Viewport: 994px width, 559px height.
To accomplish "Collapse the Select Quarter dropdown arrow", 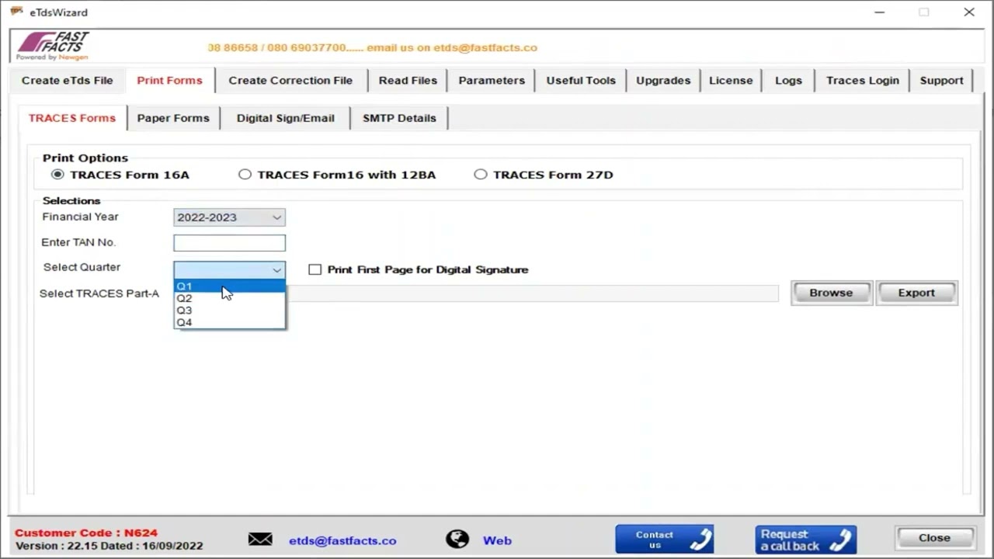I will tap(276, 269).
